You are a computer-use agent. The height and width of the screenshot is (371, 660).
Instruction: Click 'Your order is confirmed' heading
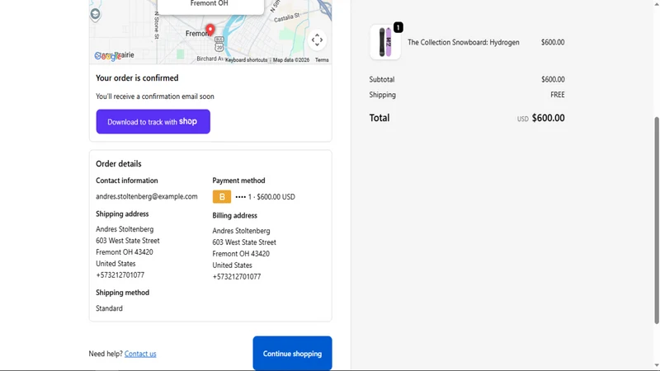(137, 77)
